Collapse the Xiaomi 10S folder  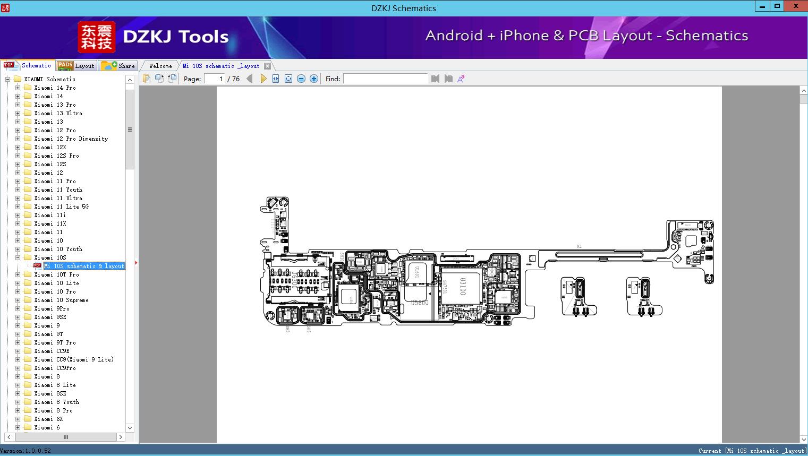[18, 257]
